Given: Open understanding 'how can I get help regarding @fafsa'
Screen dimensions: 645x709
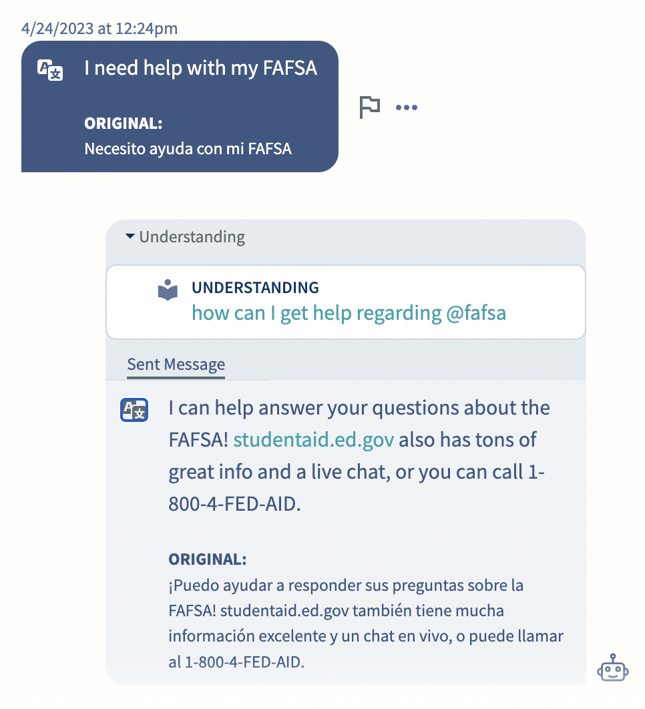Looking at the screenshot, I should [349, 313].
